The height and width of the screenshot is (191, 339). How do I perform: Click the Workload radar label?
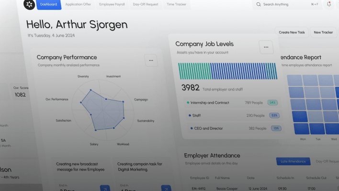click(x=123, y=144)
